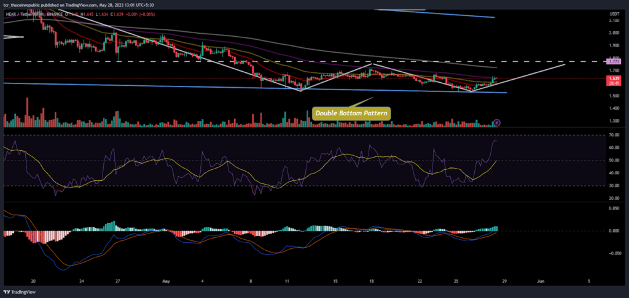Viewport: 629px width, 298px height.
Task: Click the purple 1.773 price level tag
Action: coord(615,62)
